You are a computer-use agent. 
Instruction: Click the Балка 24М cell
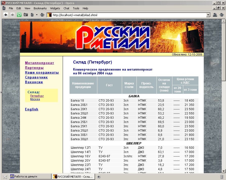tap(83, 117)
